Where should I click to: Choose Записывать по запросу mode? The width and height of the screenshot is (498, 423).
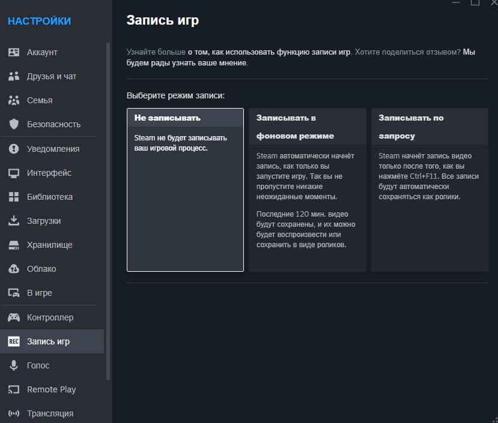tap(430, 190)
